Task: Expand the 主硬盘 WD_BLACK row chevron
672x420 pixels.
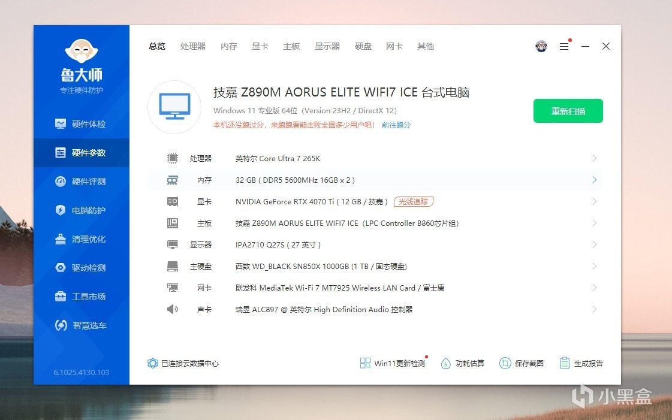Action: pyautogui.click(x=595, y=266)
